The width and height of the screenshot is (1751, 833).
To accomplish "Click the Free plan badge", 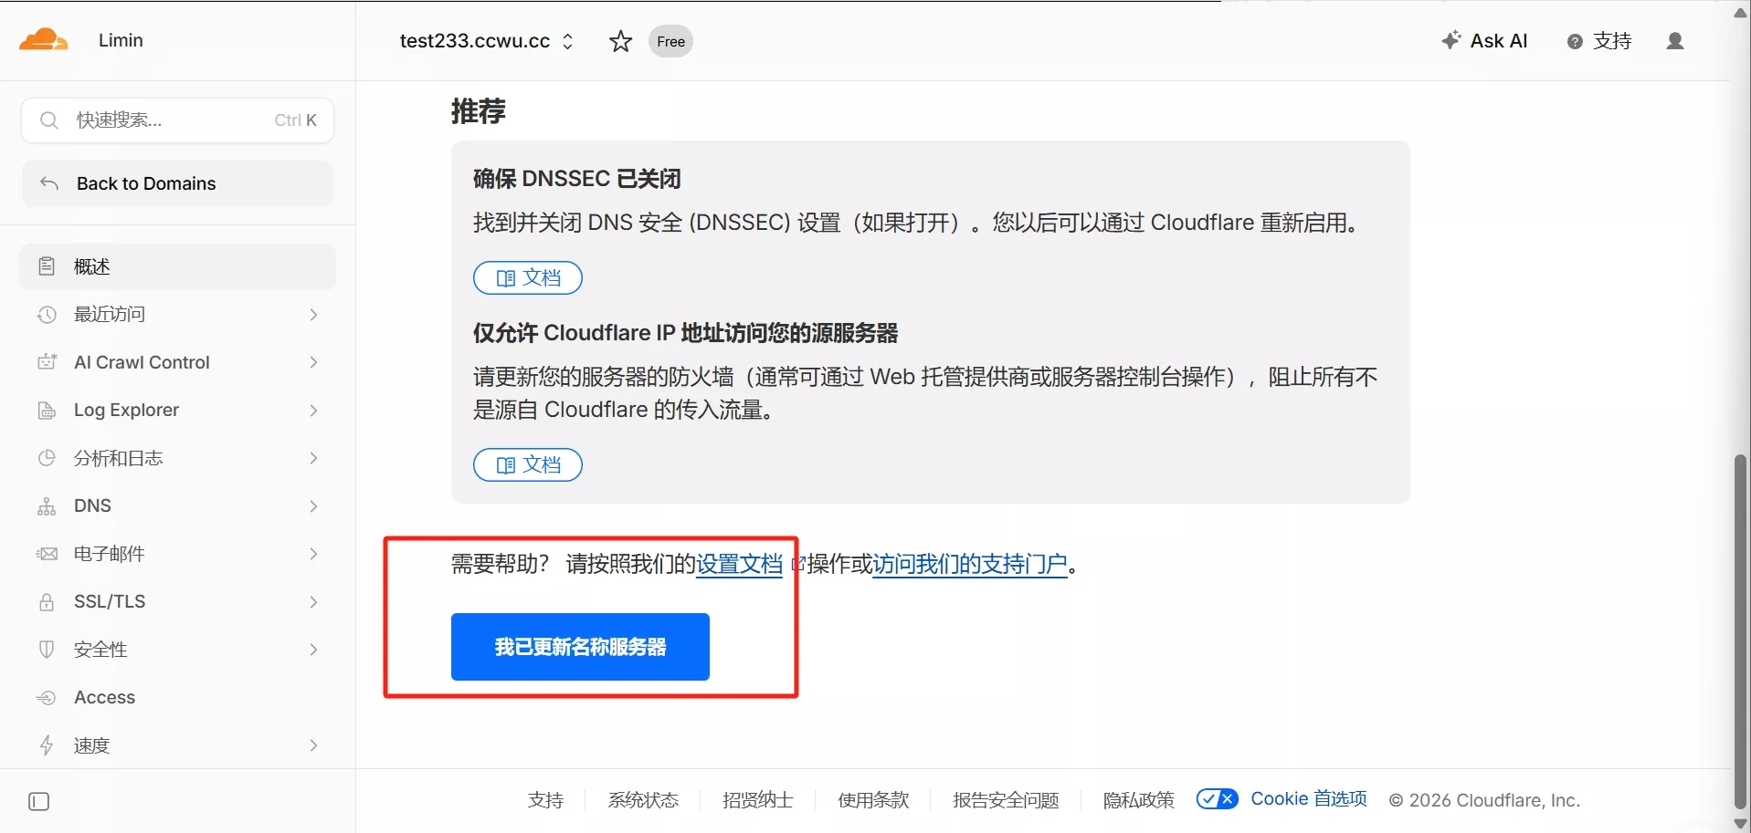I will coord(670,41).
